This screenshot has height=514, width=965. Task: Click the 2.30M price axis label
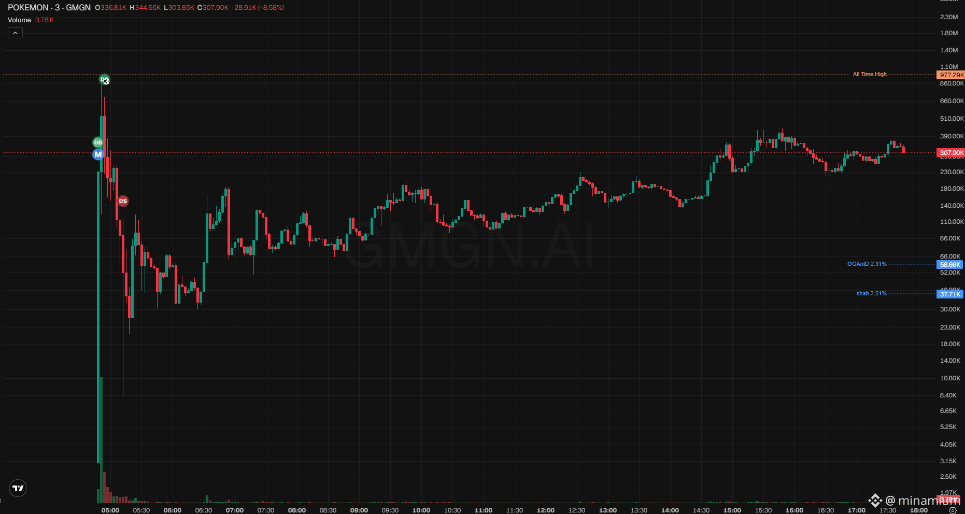click(x=949, y=17)
